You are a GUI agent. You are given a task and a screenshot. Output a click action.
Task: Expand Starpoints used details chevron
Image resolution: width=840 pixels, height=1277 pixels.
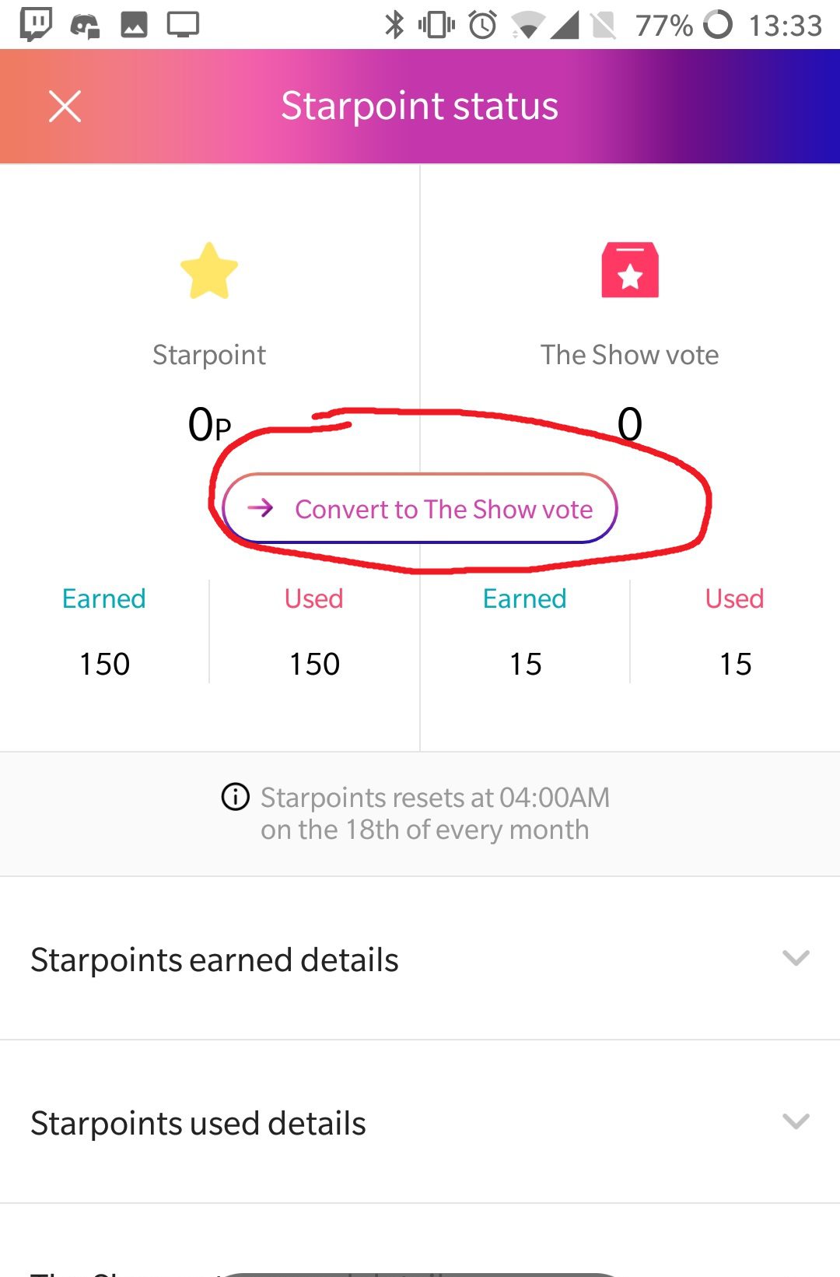click(796, 1121)
